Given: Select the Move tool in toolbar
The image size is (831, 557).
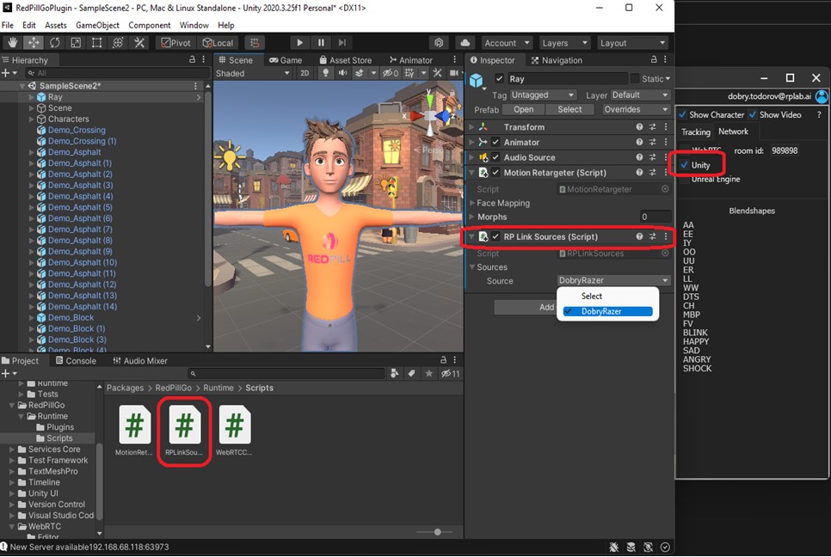Looking at the screenshot, I should coord(34,43).
